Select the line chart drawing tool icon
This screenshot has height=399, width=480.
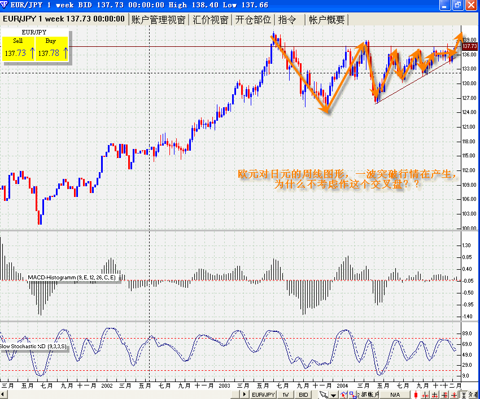click(x=343, y=394)
